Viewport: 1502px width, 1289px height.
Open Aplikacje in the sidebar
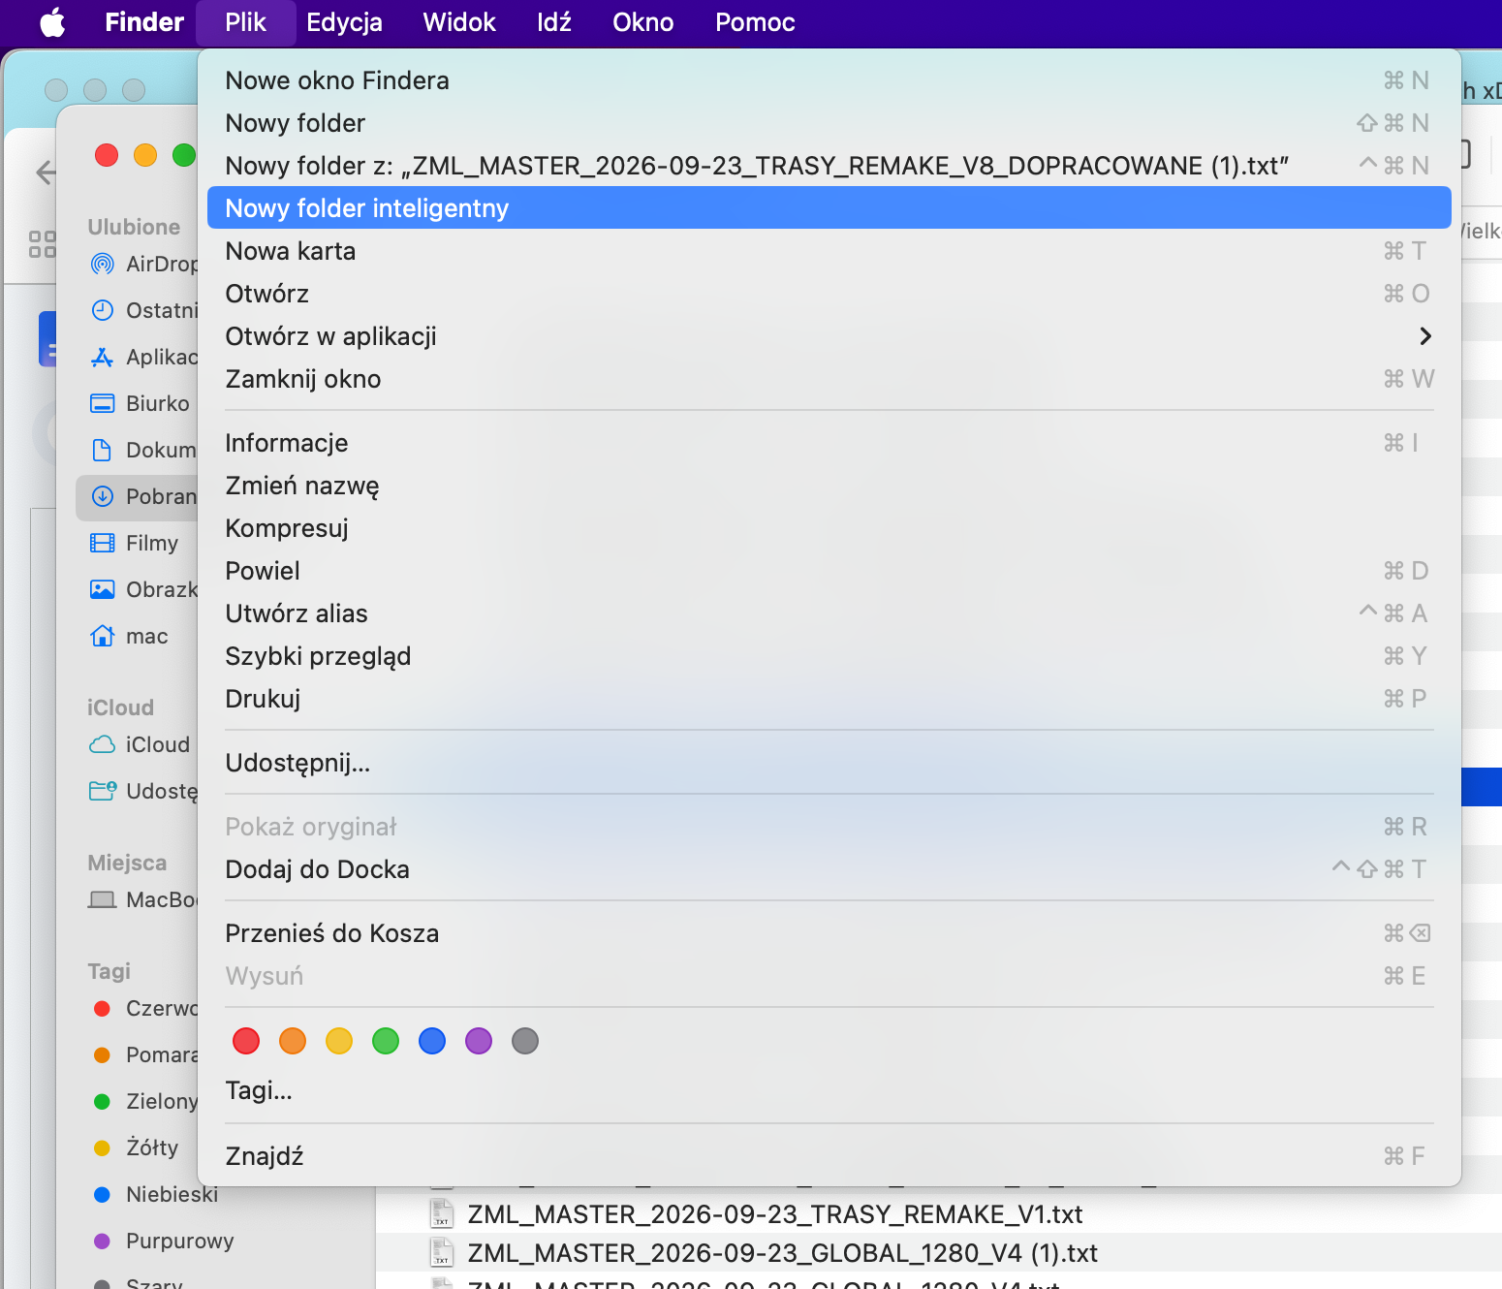click(137, 357)
